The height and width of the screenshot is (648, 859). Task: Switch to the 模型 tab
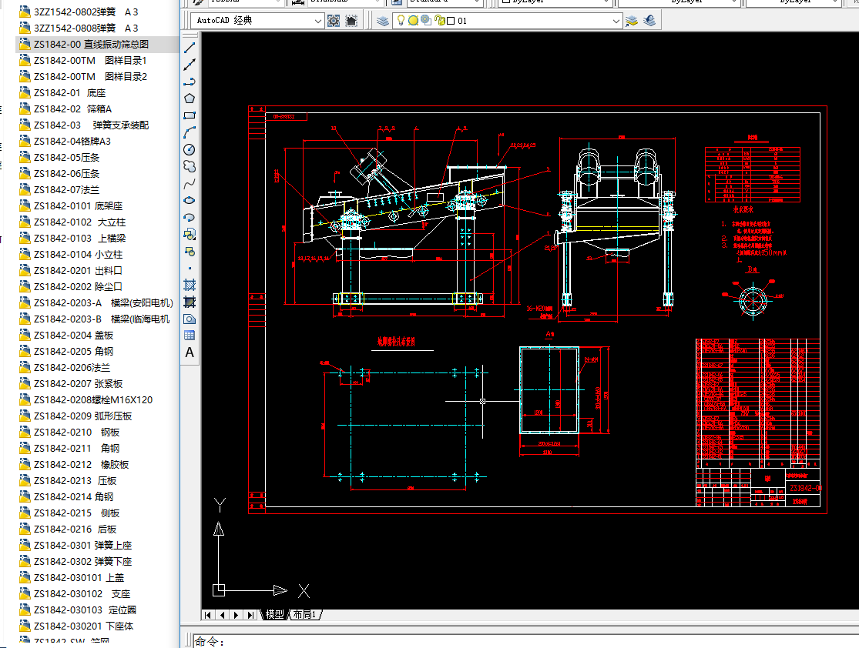click(274, 615)
